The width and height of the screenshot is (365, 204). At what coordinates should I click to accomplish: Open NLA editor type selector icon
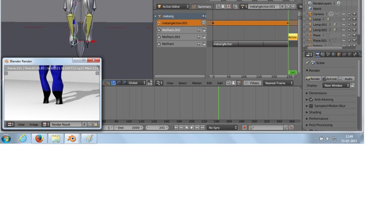click(159, 83)
